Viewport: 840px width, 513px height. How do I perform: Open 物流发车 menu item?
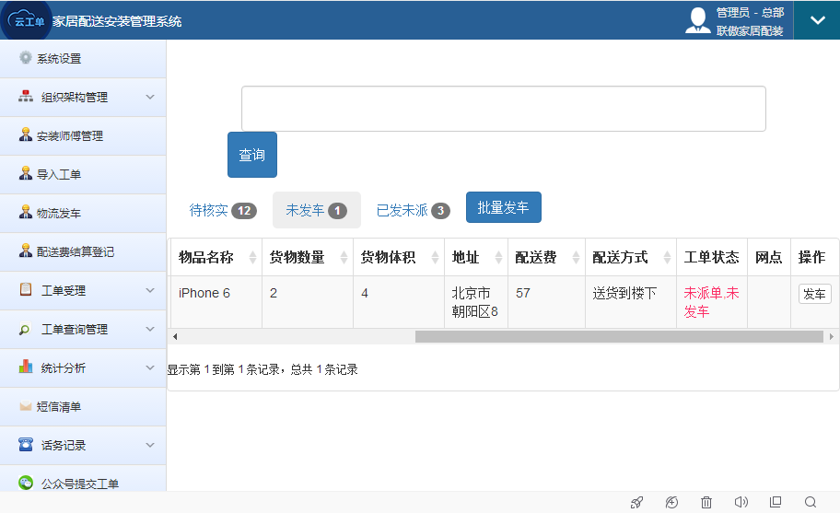point(83,213)
